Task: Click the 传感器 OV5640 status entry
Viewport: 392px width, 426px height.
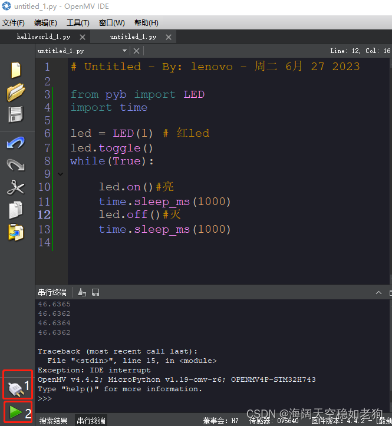Action: pos(274,421)
